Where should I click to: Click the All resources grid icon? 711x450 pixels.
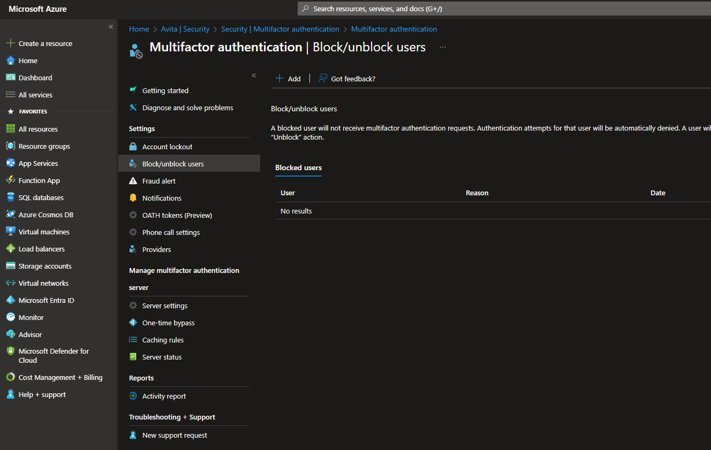pos(10,129)
